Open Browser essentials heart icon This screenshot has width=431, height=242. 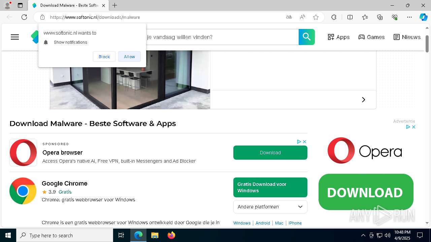pyautogui.click(x=395, y=17)
